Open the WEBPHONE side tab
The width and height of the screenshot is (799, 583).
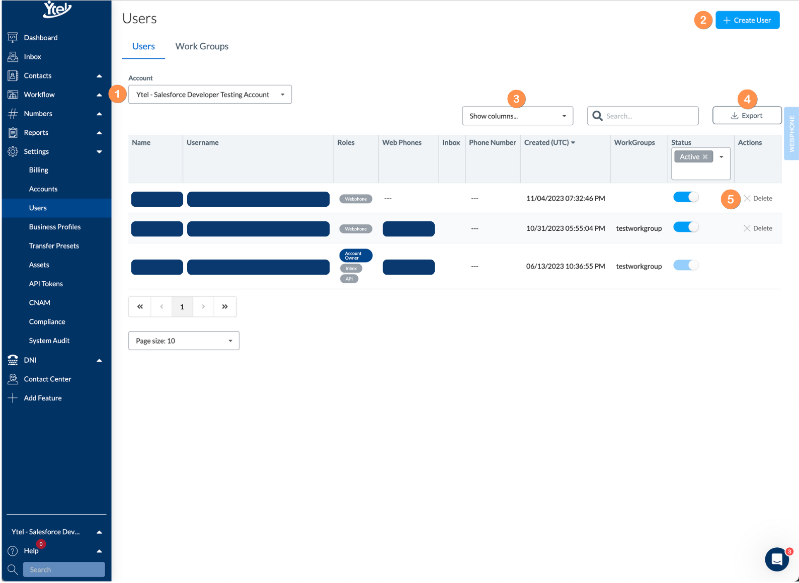pos(791,134)
